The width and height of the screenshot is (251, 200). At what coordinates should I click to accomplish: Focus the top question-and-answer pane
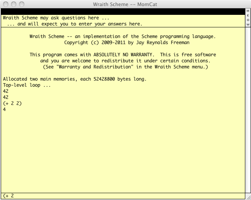[122, 21]
